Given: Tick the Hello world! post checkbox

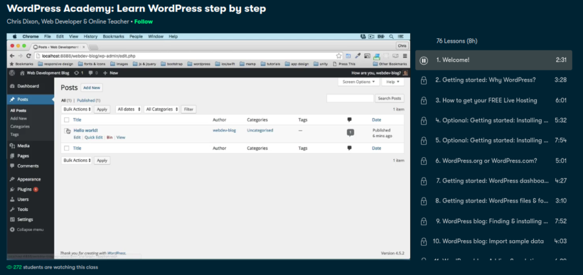Looking at the screenshot, I should pos(67,131).
